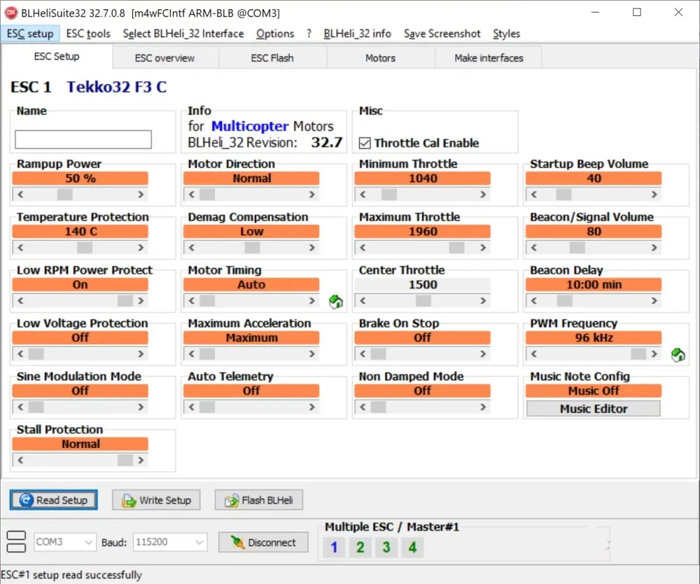Click the 10:00 min Beacon Delay value

pyautogui.click(x=594, y=284)
